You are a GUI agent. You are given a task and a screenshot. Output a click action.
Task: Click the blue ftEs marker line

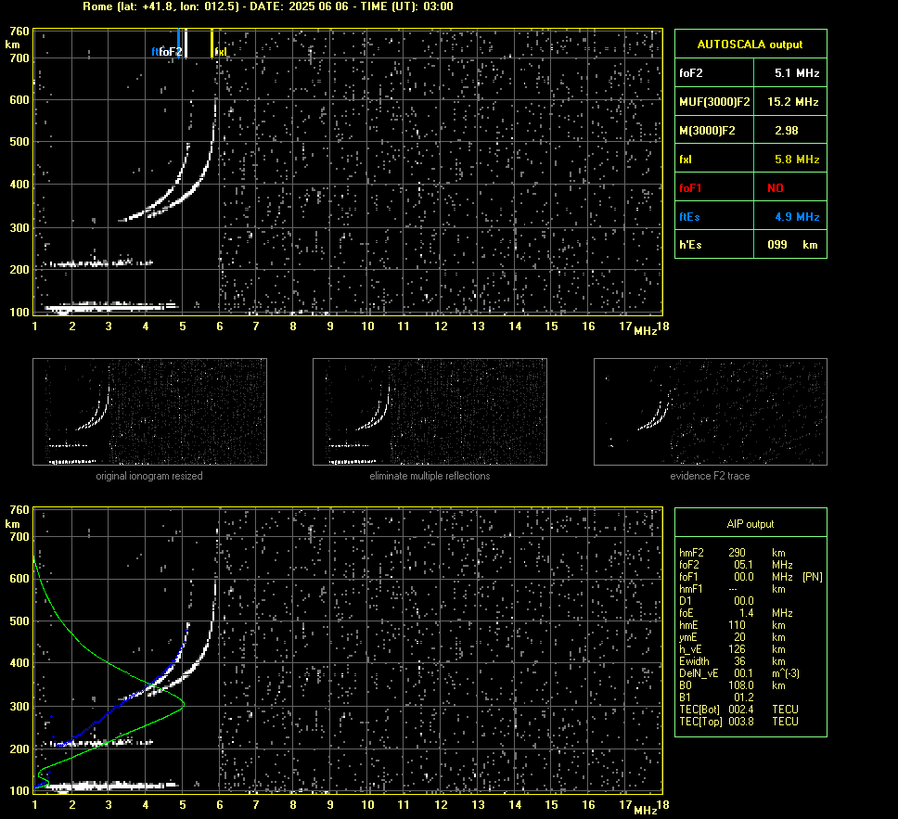[x=179, y=44]
